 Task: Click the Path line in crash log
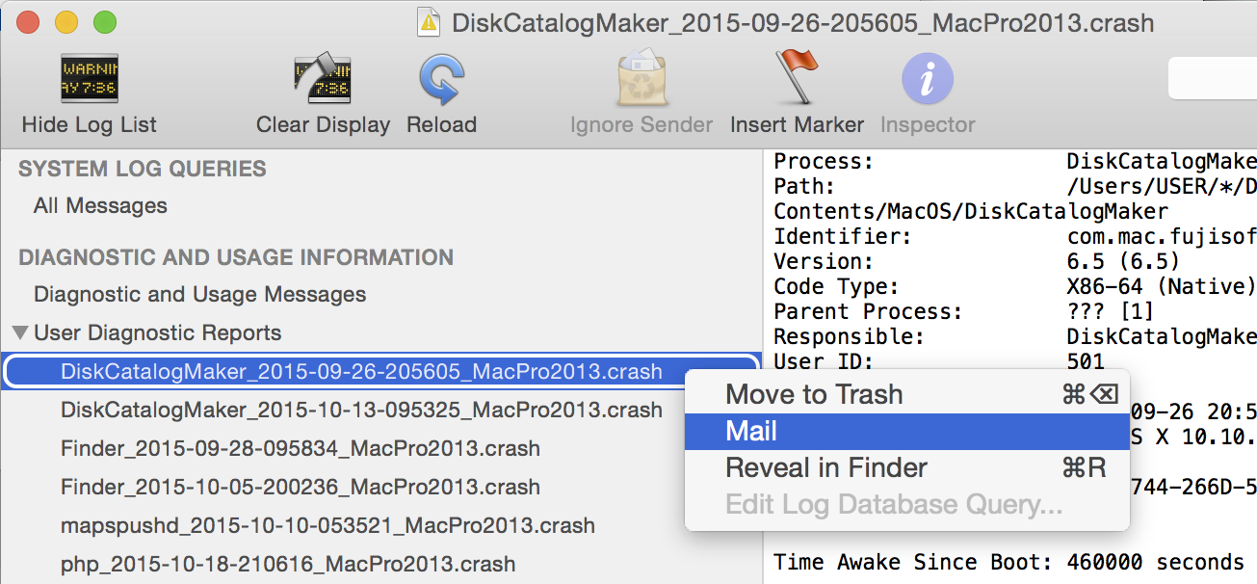(x=1015, y=186)
